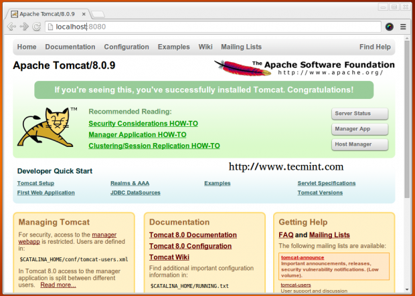Open the FAQ link in Getting Help
Viewport: 415px width, 296px height.
pyautogui.click(x=286, y=235)
